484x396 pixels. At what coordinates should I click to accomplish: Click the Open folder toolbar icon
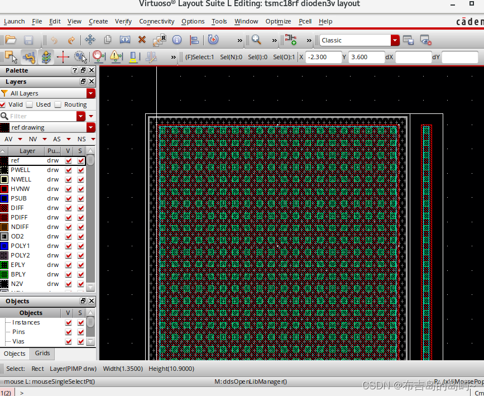click(x=11, y=40)
